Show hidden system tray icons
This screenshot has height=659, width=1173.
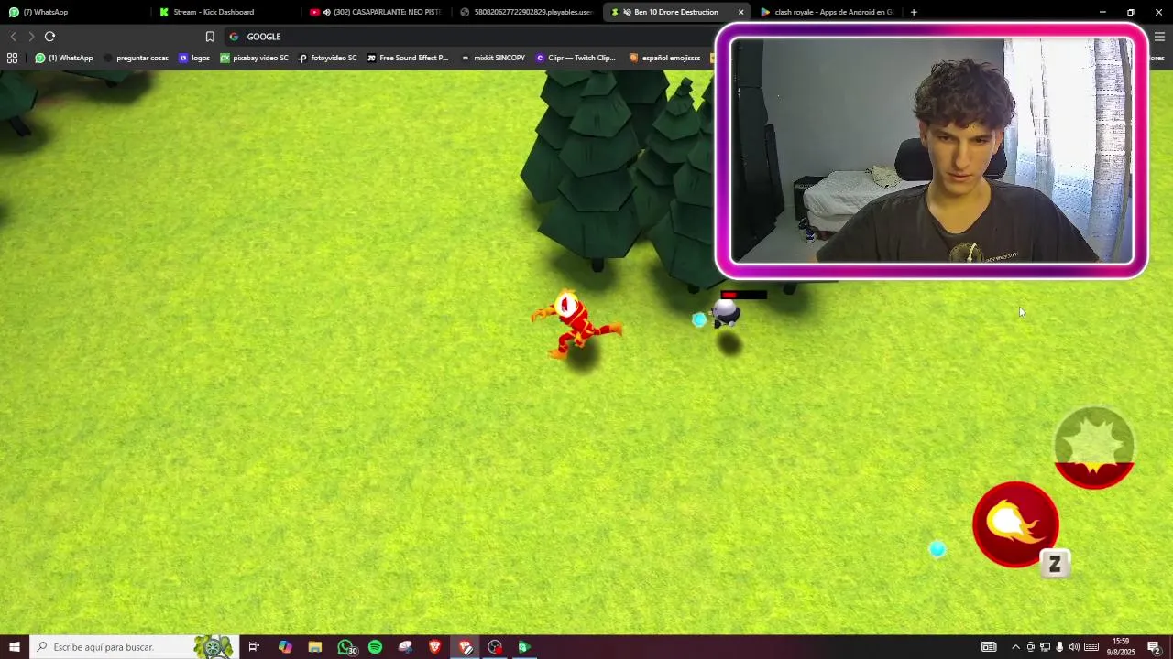point(1015,647)
